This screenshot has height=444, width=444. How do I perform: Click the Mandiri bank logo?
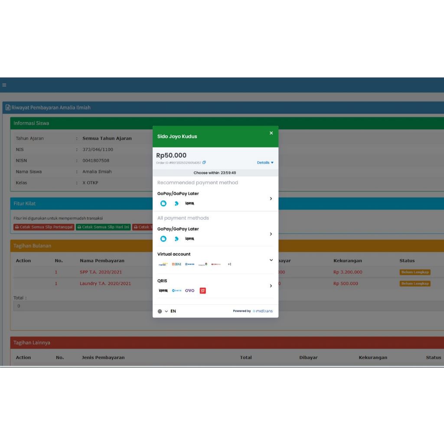[x=163, y=264]
